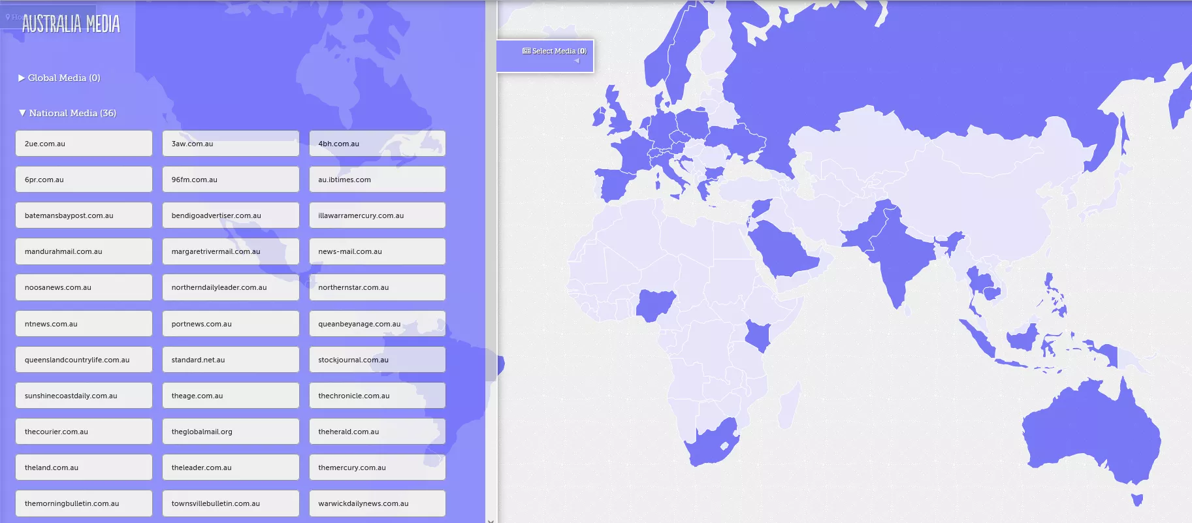
Task: Pick queenslandcountrylife.com.au
Action: tap(84, 360)
